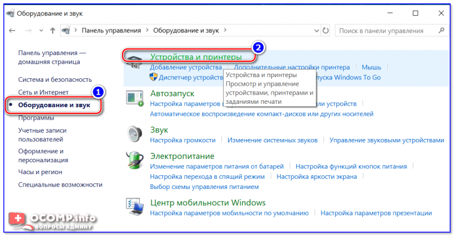Maximize the Оборудование и звук window
Screen dimensions: 454x236
[x=415, y=13]
